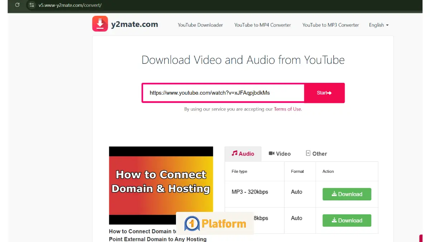Open YouTube to MP4 Converter page
This screenshot has height=242, width=430.
point(262,25)
